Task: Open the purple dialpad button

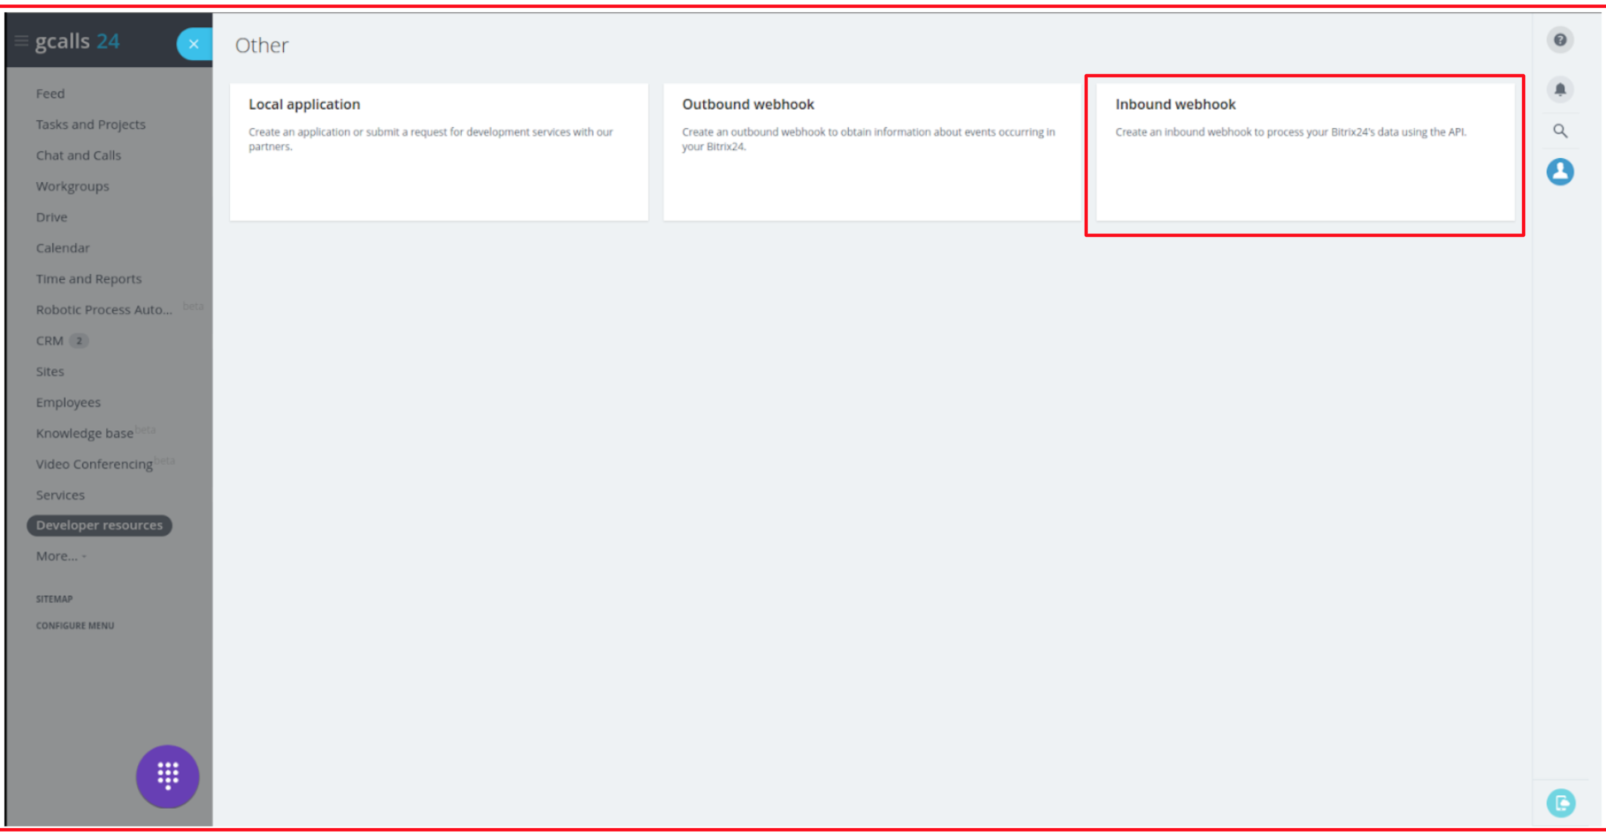Action: (x=168, y=776)
